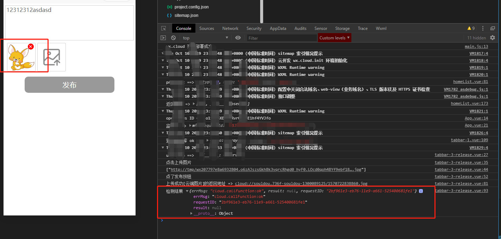Clear the console with the ban icon

pyautogui.click(x=173, y=38)
